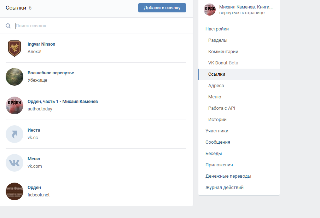Click the Меню VK logo icon
320x218 pixels.
(14, 163)
